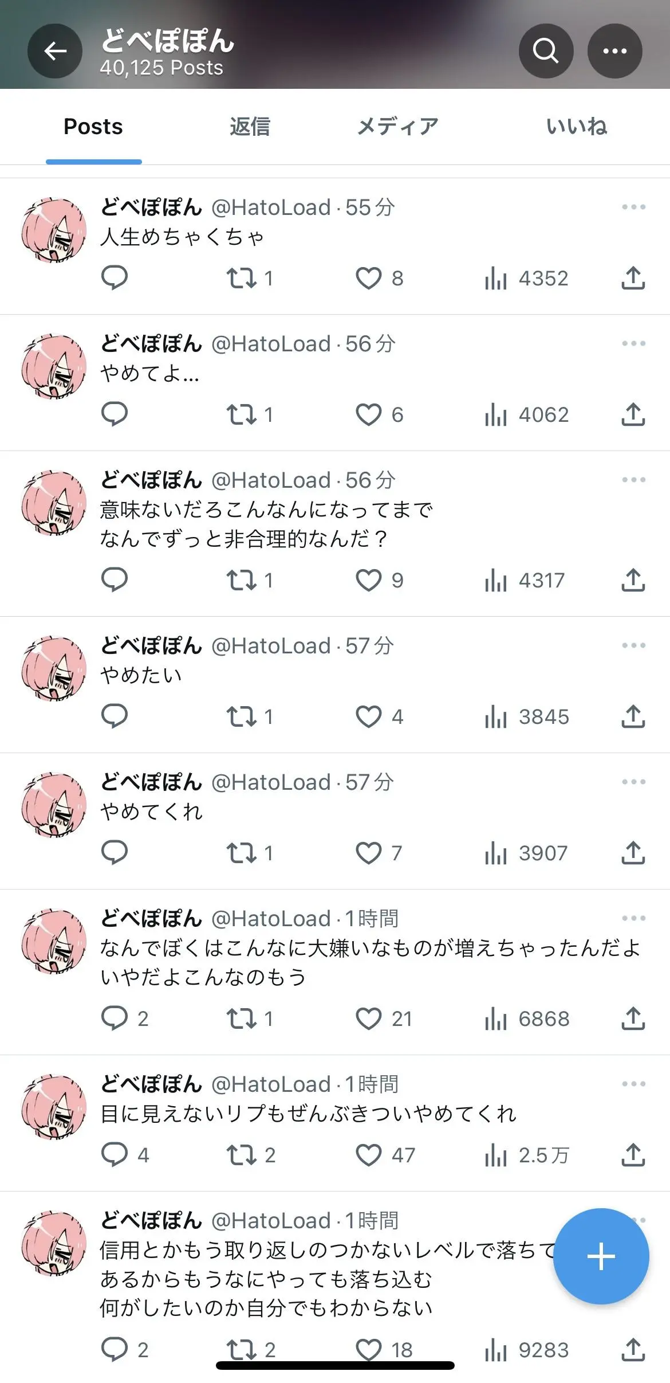The image size is (670, 1383).
Task: View analytics showing 4317 views
Action: tap(525, 580)
